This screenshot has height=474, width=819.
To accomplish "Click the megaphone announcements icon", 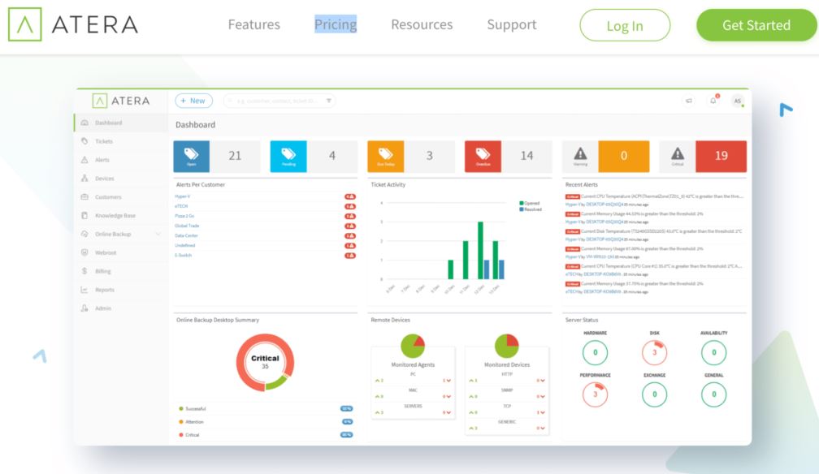I will [689, 101].
